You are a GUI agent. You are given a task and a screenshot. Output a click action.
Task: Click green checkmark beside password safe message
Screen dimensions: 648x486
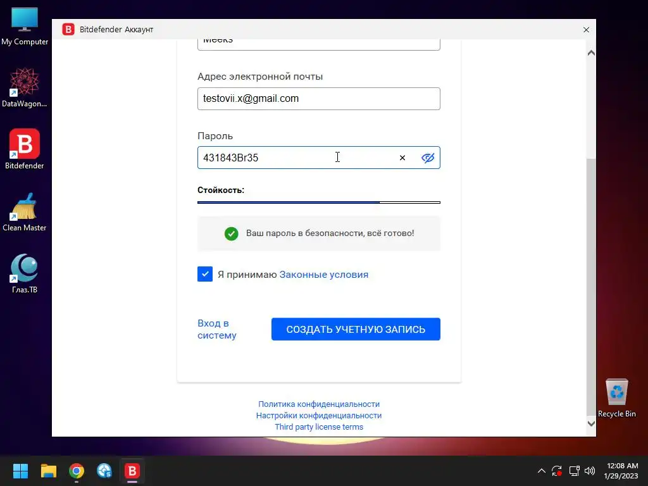click(232, 234)
